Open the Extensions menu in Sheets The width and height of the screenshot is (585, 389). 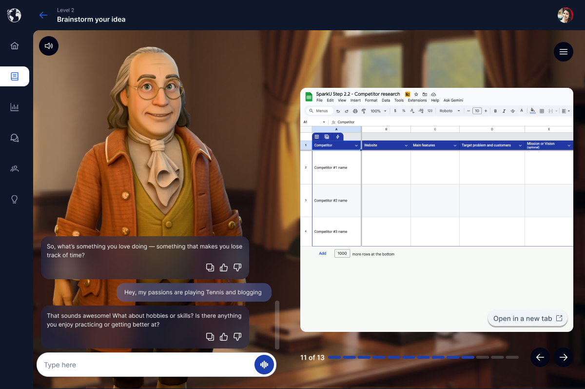[x=417, y=101]
